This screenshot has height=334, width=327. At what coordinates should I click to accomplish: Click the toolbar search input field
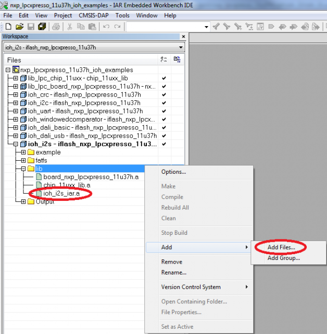point(165,27)
